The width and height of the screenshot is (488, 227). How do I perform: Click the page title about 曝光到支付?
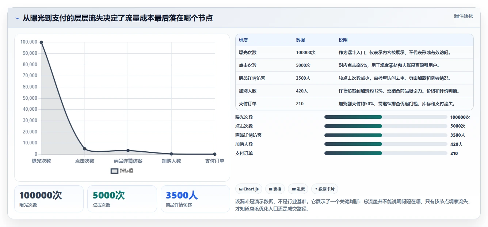(x=118, y=18)
